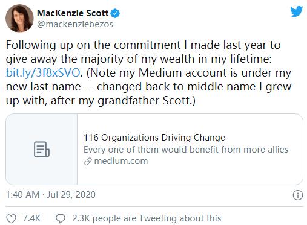Screen dimensions: 307x225
Task: Open MacKenzie Scott's profile photo
Action: 19,18
